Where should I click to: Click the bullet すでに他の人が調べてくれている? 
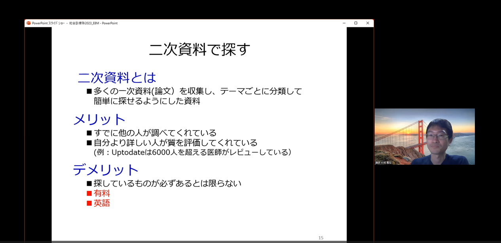155,133
